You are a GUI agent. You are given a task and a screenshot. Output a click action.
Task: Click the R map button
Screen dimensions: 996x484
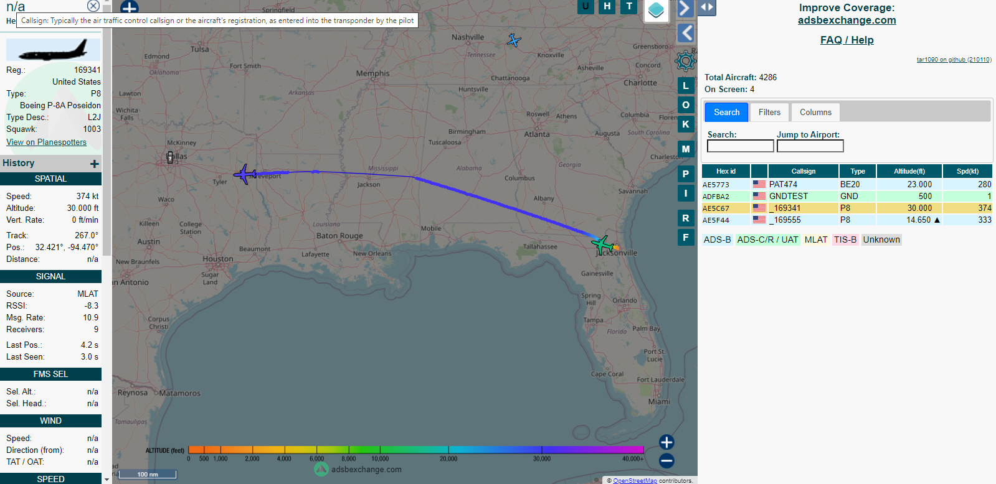pyautogui.click(x=686, y=218)
